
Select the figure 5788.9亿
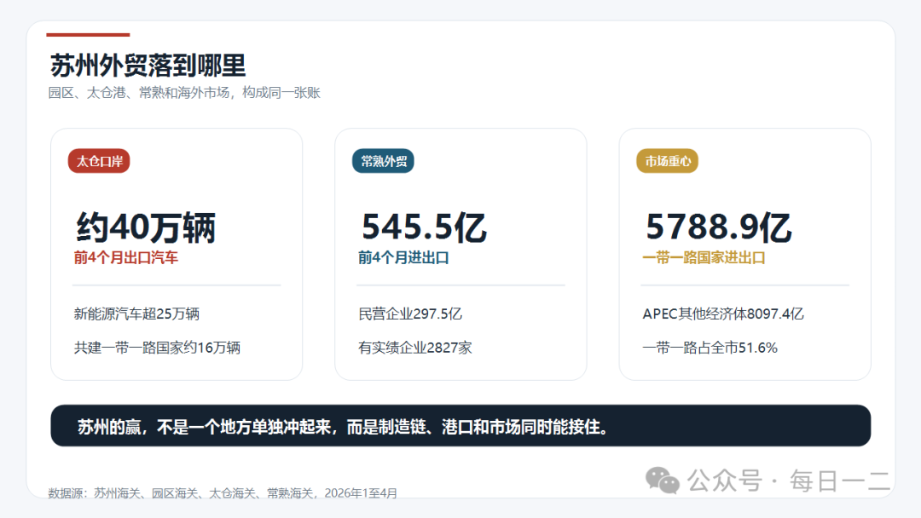coord(718,227)
